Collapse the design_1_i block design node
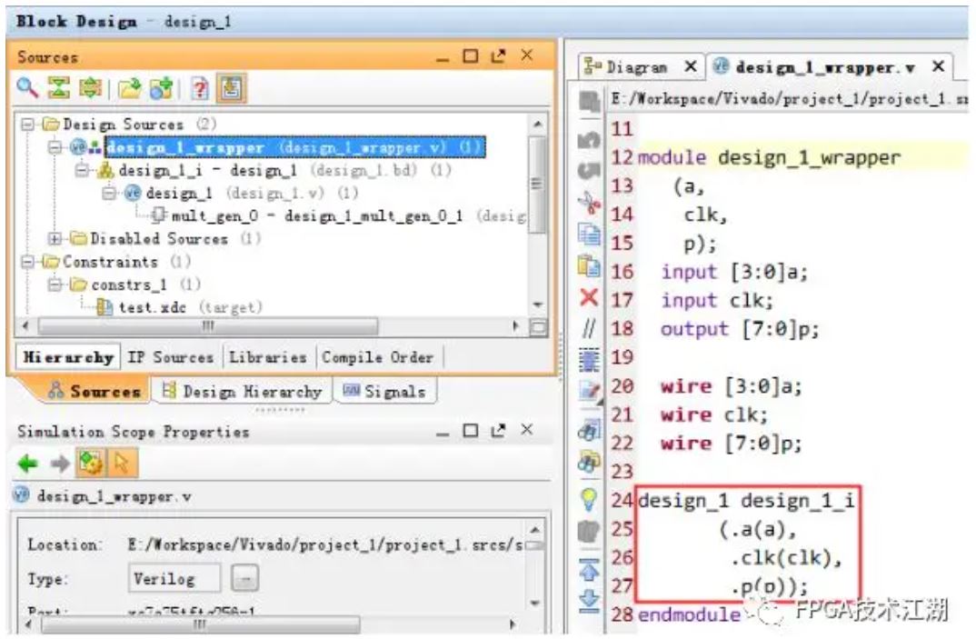Viewport: 976px width, 639px height. (x=82, y=170)
